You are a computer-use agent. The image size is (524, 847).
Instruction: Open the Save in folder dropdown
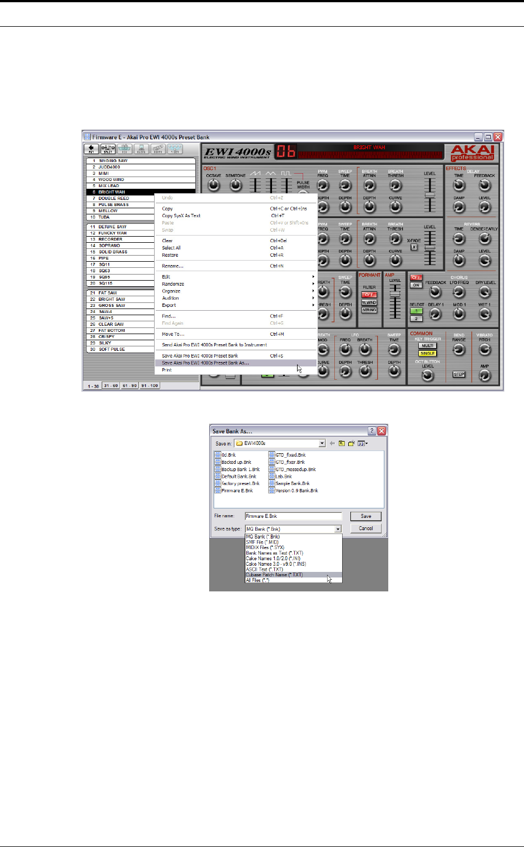[x=322, y=443]
